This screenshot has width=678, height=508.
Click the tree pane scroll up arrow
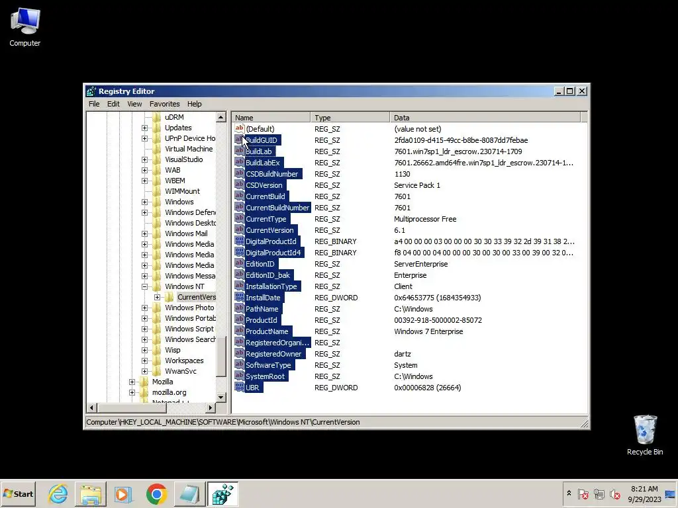tap(221, 117)
